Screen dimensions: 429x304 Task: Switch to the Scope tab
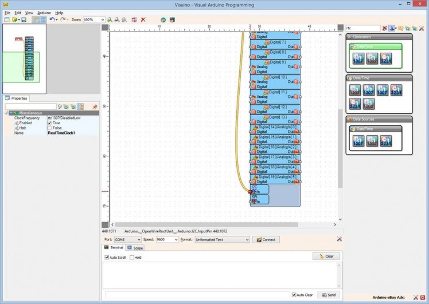tap(135, 248)
